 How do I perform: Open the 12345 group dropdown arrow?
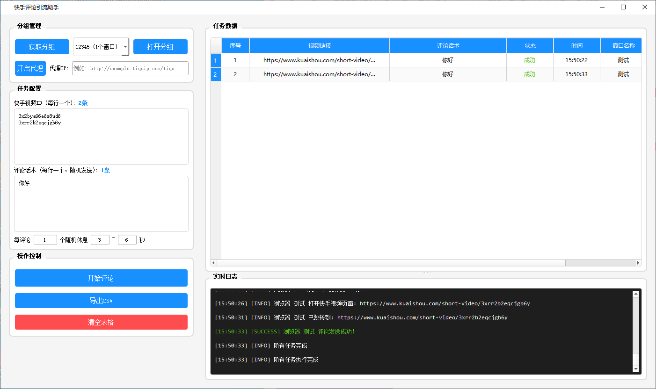click(x=125, y=47)
